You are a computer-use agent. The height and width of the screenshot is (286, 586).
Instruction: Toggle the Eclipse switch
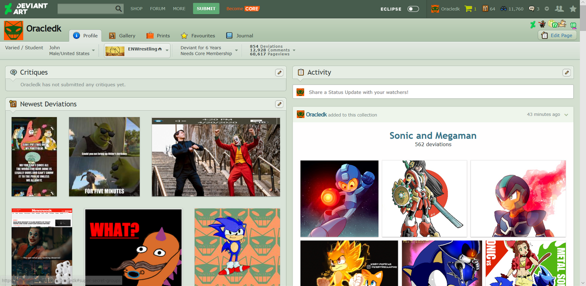(x=413, y=9)
